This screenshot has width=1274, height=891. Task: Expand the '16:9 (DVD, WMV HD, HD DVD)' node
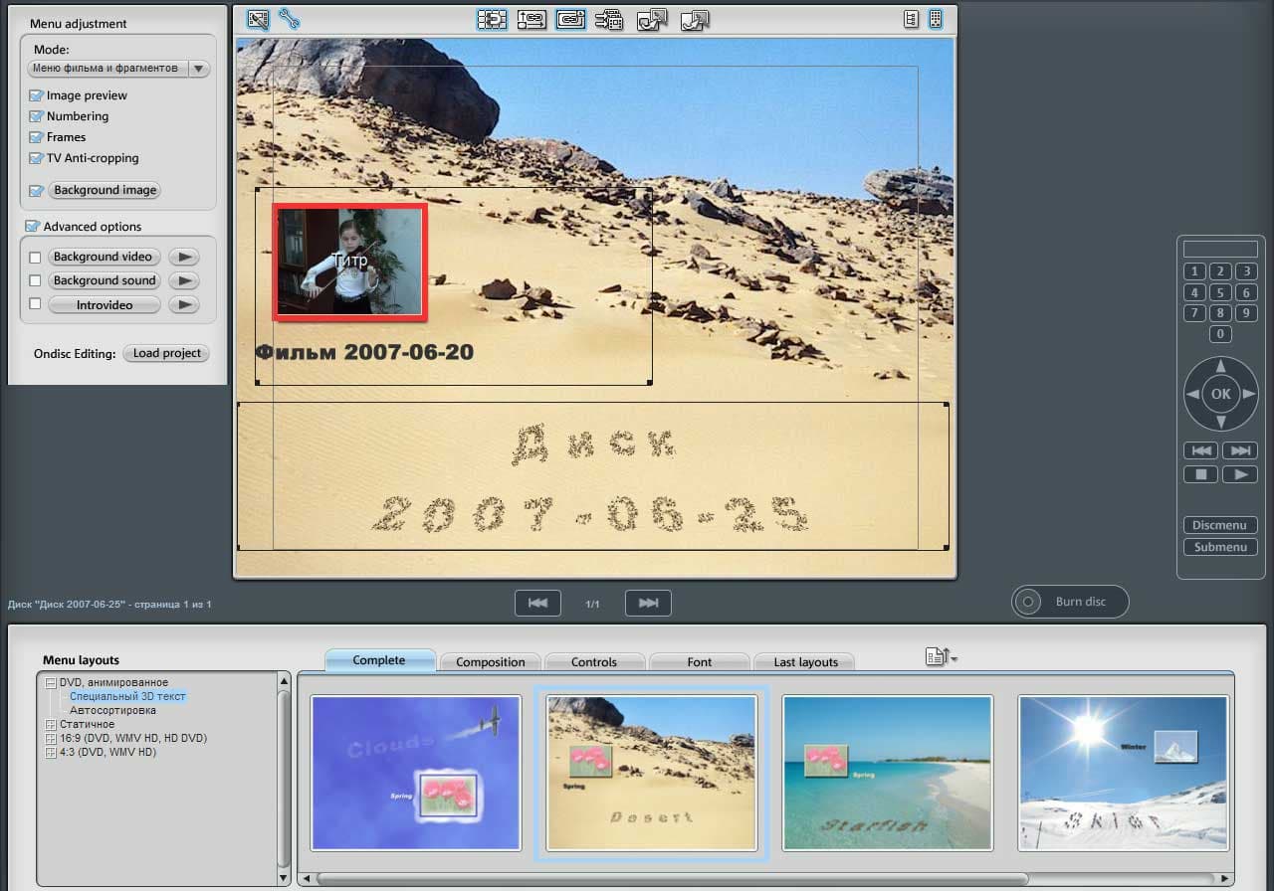[51, 739]
